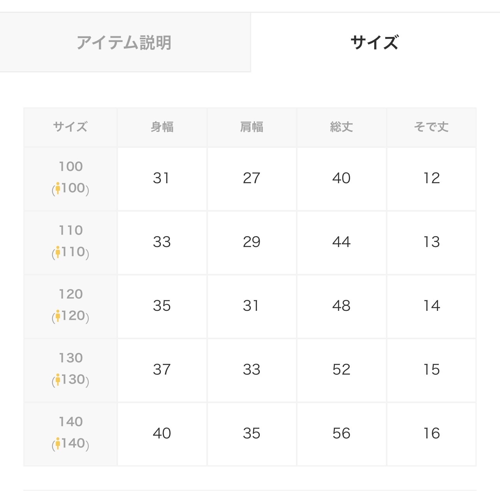Switch to the アイテム説明 tab

click(x=124, y=42)
